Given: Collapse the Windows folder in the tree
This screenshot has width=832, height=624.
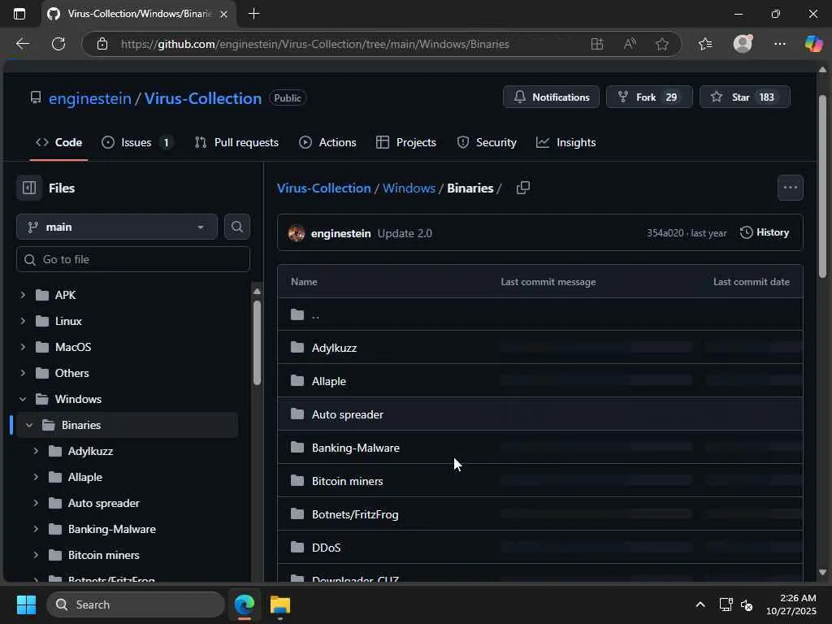Looking at the screenshot, I should (22, 399).
